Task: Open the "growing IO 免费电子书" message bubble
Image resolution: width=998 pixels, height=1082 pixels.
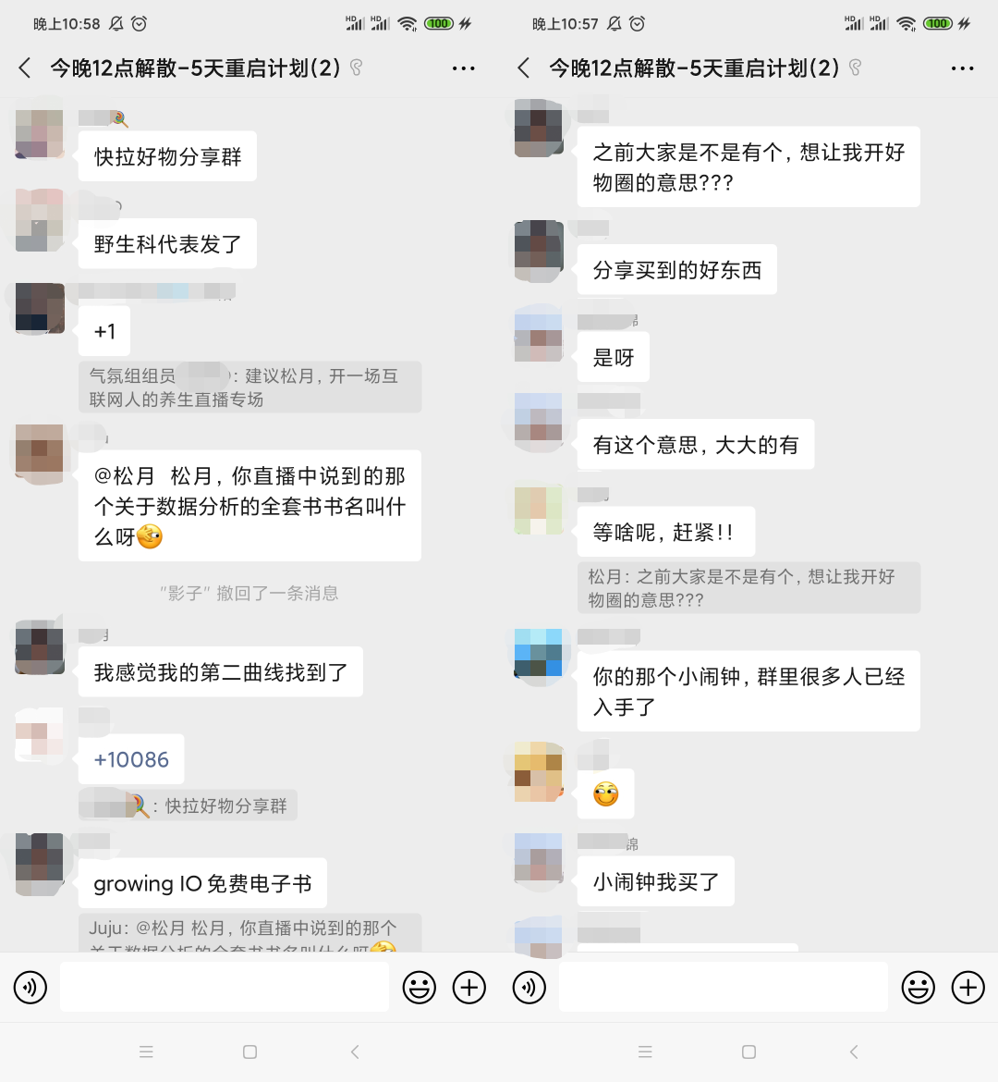Action: [x=202, y=883]
